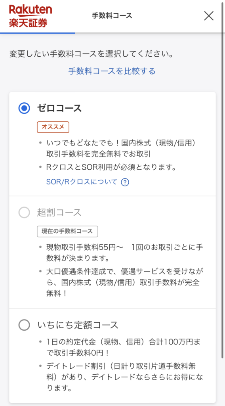225x406 pixels.
Task: Open the SOR/Rクロスについて link
Action: coord(82,182)
